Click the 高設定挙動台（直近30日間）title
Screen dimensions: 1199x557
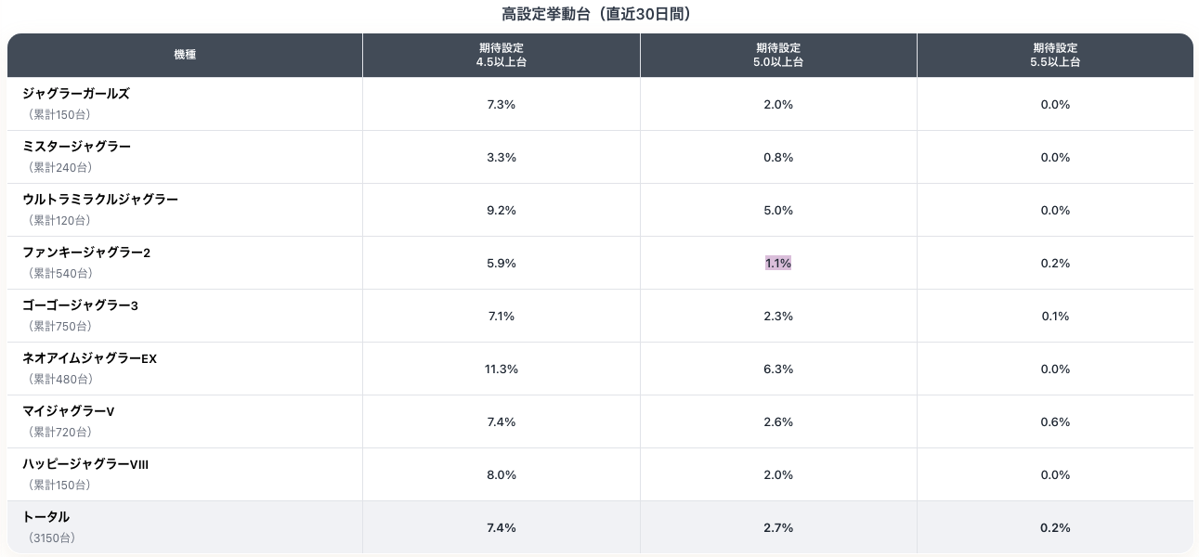(599, 14)
